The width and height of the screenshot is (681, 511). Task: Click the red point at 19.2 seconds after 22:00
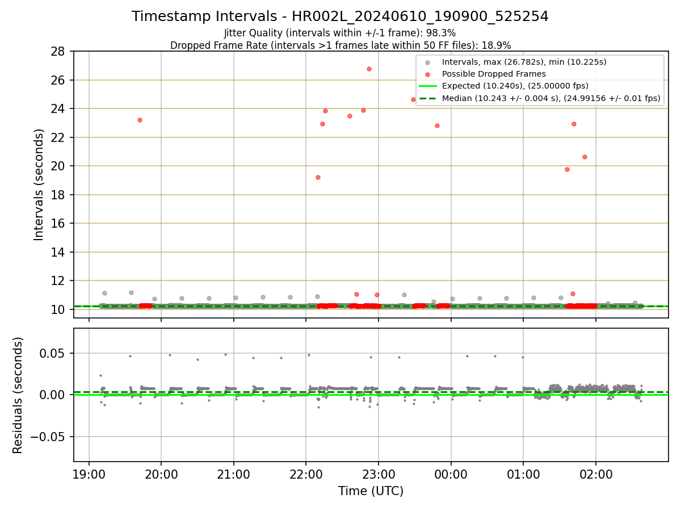click(x=318, y=177)
